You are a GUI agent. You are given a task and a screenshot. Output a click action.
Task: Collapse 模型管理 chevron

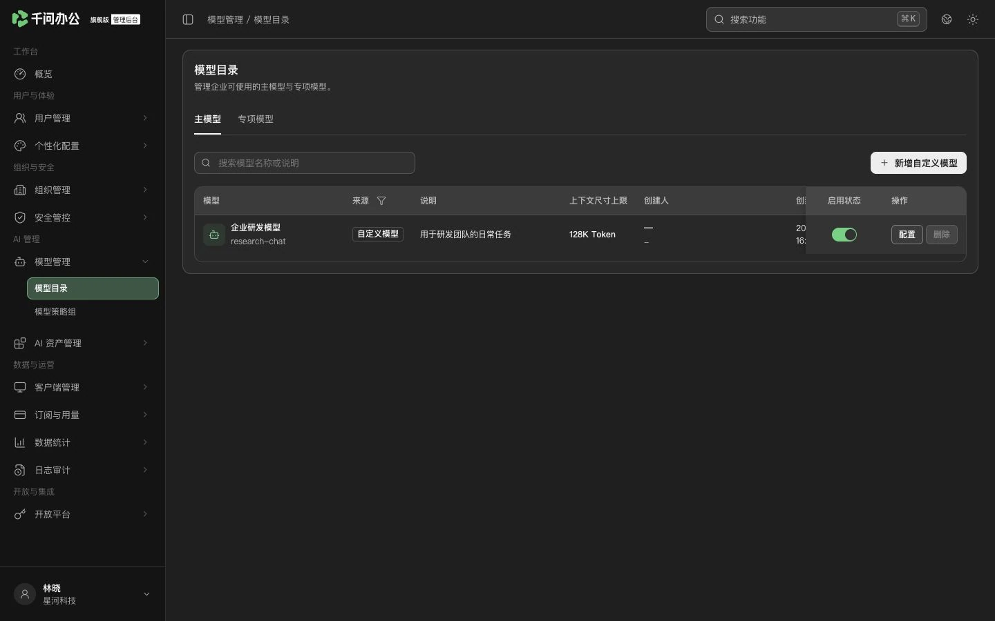(145, 262)
